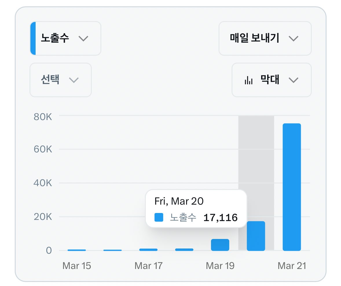Click the chevron icon on 노출수 selector

point(83,38)
